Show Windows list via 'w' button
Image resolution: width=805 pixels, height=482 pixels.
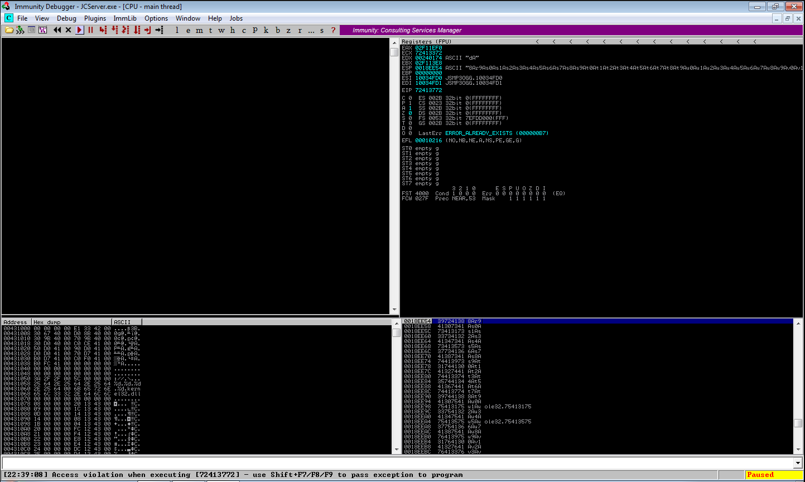221,30
